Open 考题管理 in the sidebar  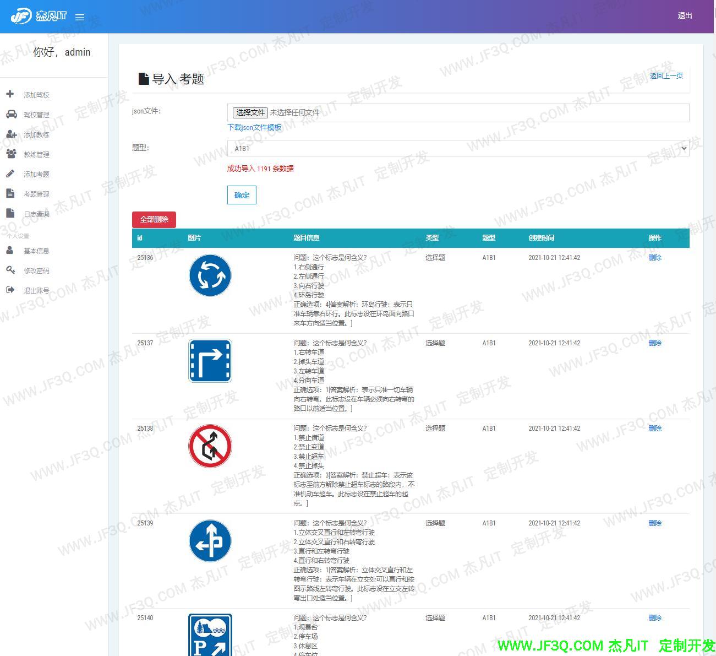point(36,194)
